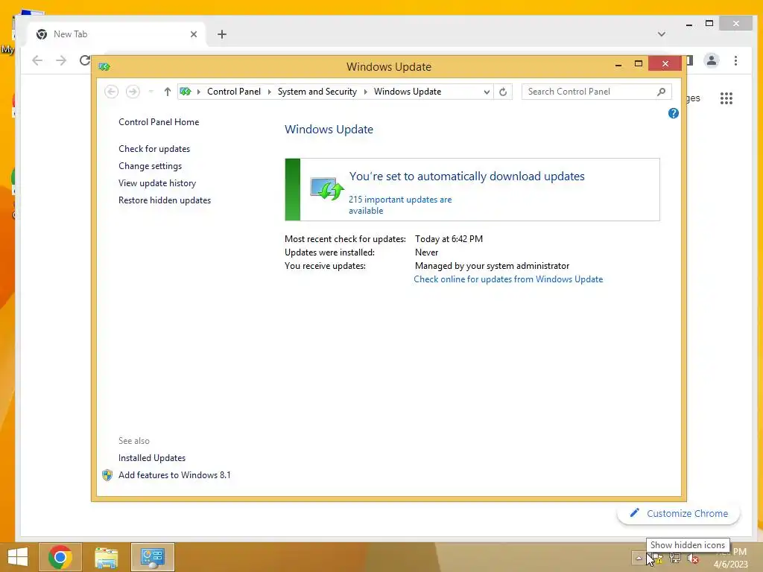The height and width of the screenshot is (572, 763).
Task: Click Forward arrow in Windows Update window
Action: 133,92
